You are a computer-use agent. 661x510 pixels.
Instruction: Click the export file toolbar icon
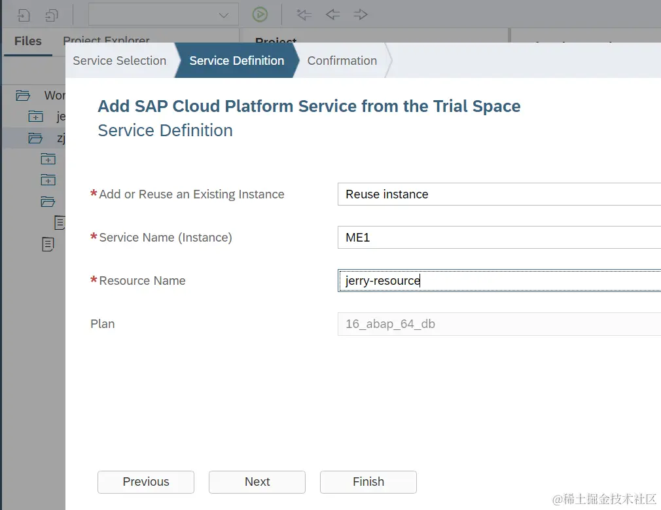52,14
